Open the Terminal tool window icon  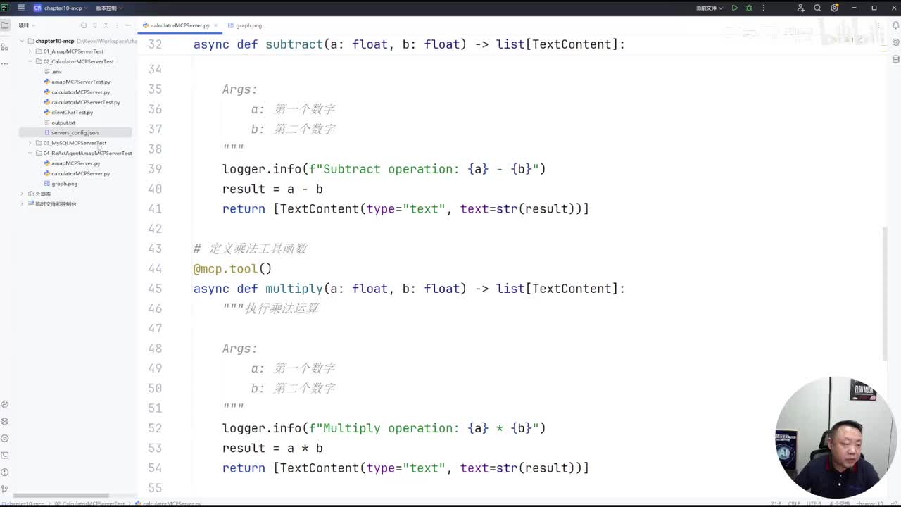(x=5, y=455)
